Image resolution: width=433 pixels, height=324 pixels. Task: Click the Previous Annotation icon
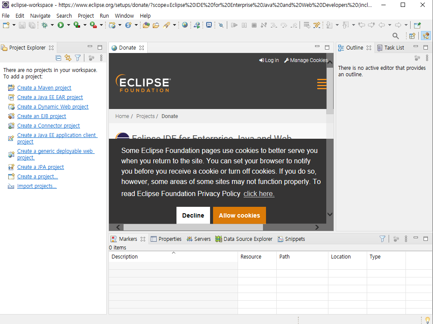346,25
